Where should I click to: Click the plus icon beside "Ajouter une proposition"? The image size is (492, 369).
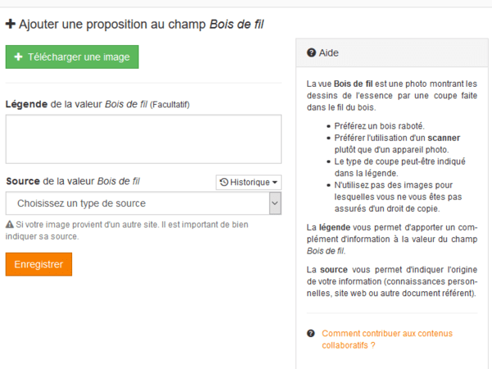point(11,25)
